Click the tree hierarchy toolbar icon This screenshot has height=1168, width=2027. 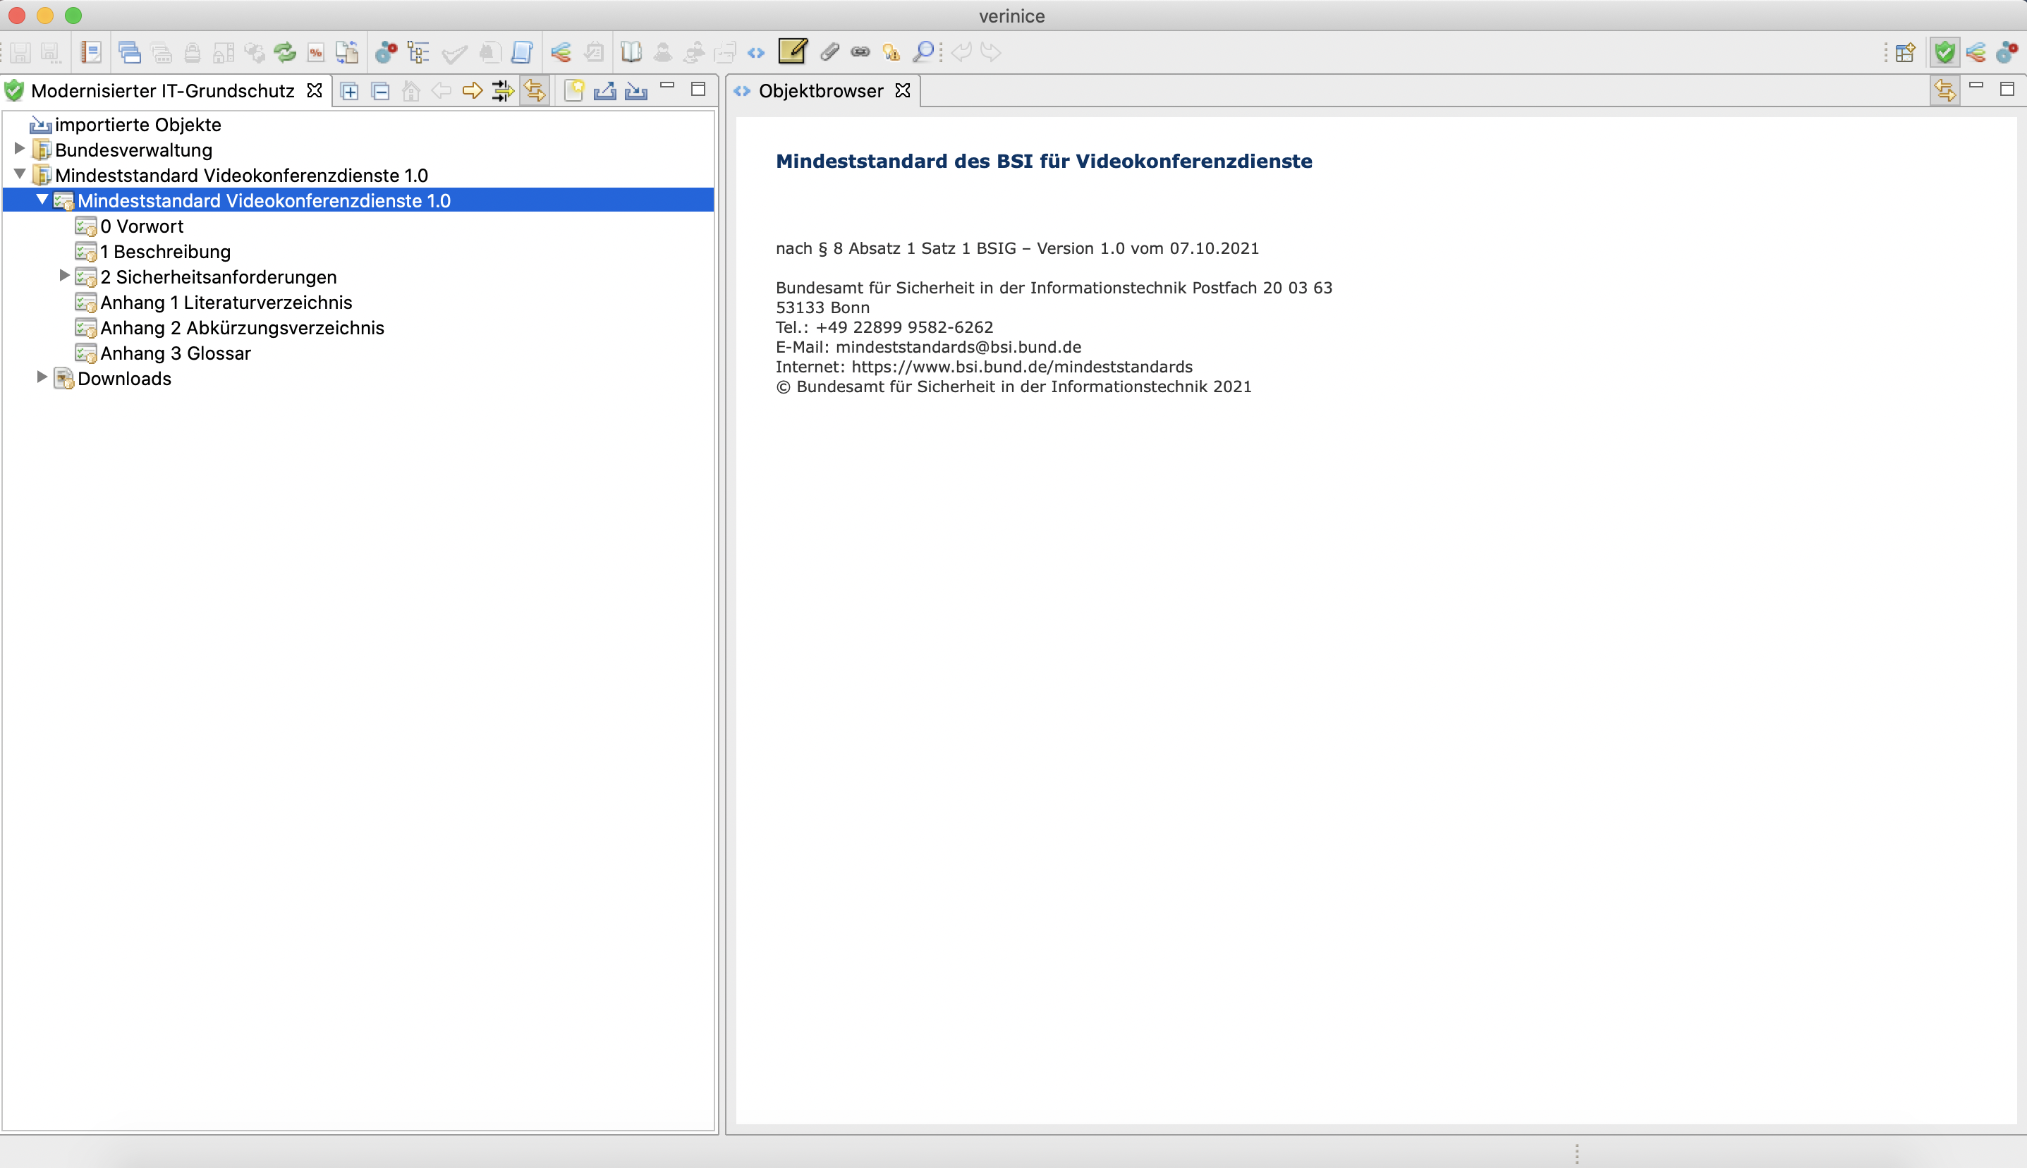click(x=418, y=53)
